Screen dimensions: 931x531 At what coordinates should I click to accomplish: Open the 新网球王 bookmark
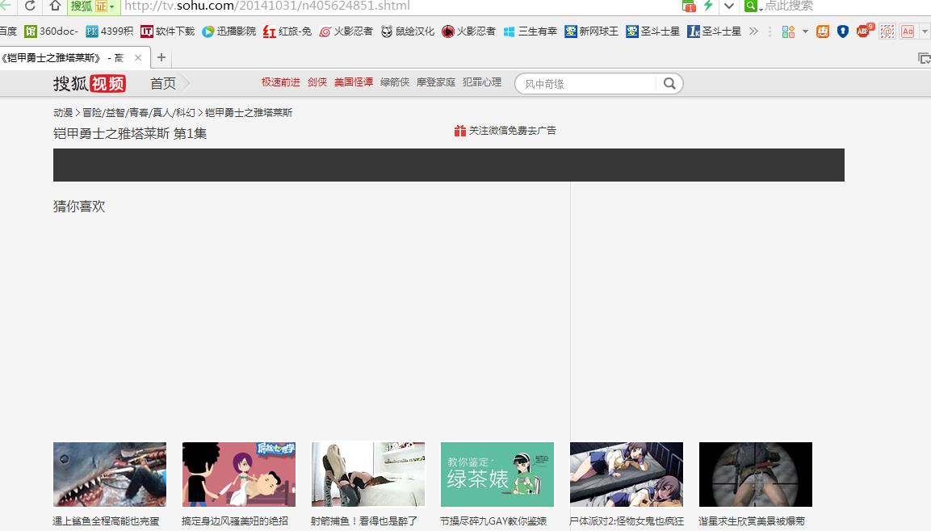tap(591, 31)
